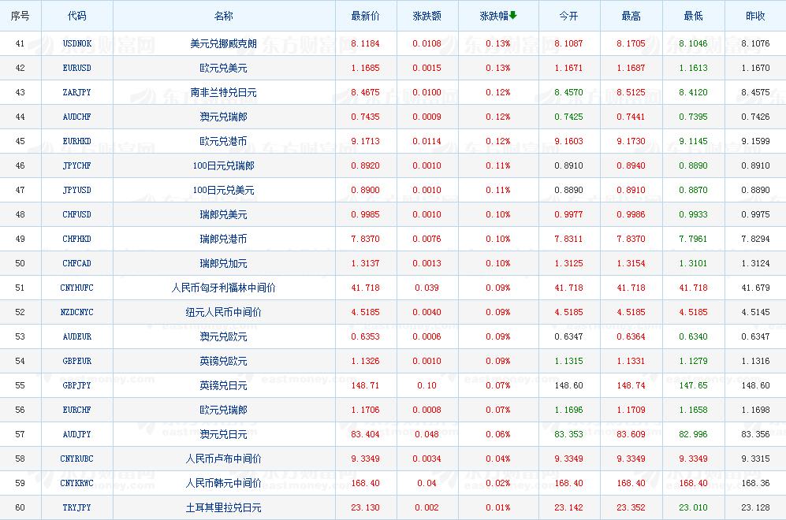Viewport: 786px width, 520px height.
Task: Open the 欧元兑美元 name link
Action: (x=224, y=68)
